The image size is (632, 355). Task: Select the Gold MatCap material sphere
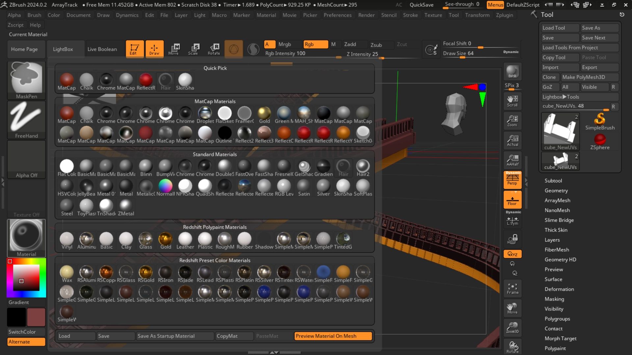tap(264, 113)
